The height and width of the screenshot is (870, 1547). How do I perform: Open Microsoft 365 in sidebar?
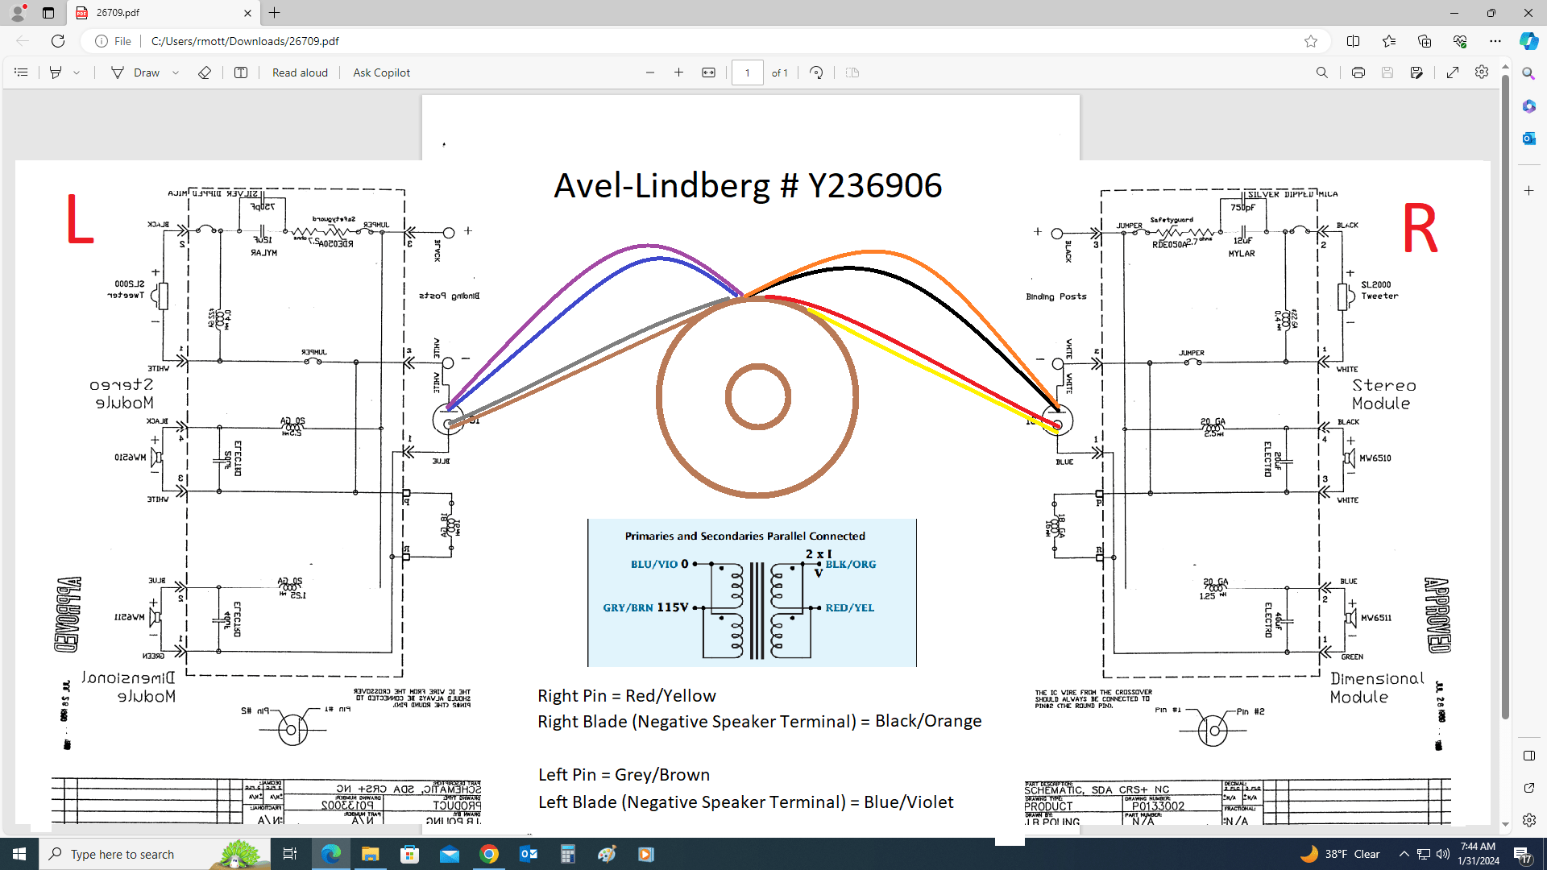1528,106
